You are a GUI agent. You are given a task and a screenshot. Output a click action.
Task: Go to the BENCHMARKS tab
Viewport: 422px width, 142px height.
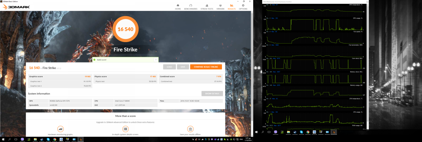[x=191, y=7]
